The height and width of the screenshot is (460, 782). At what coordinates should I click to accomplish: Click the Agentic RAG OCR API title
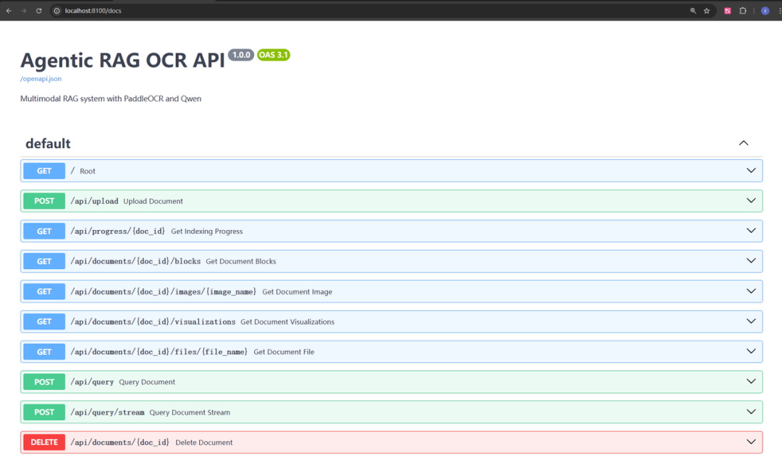[122, 60]
